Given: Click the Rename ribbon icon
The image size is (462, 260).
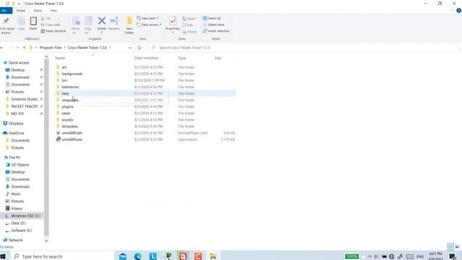Looking at the screenshot, I should (114, 24).
